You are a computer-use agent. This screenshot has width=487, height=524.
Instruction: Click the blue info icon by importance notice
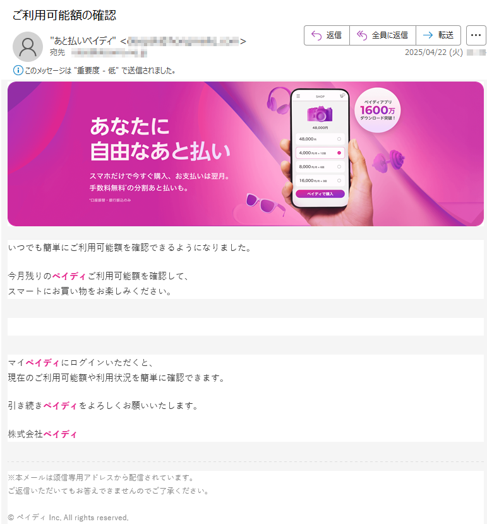pos(18,70)
